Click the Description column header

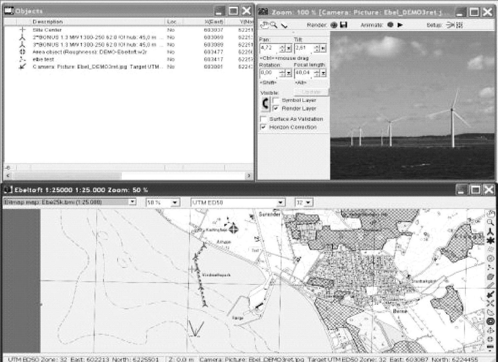(48, 22)
